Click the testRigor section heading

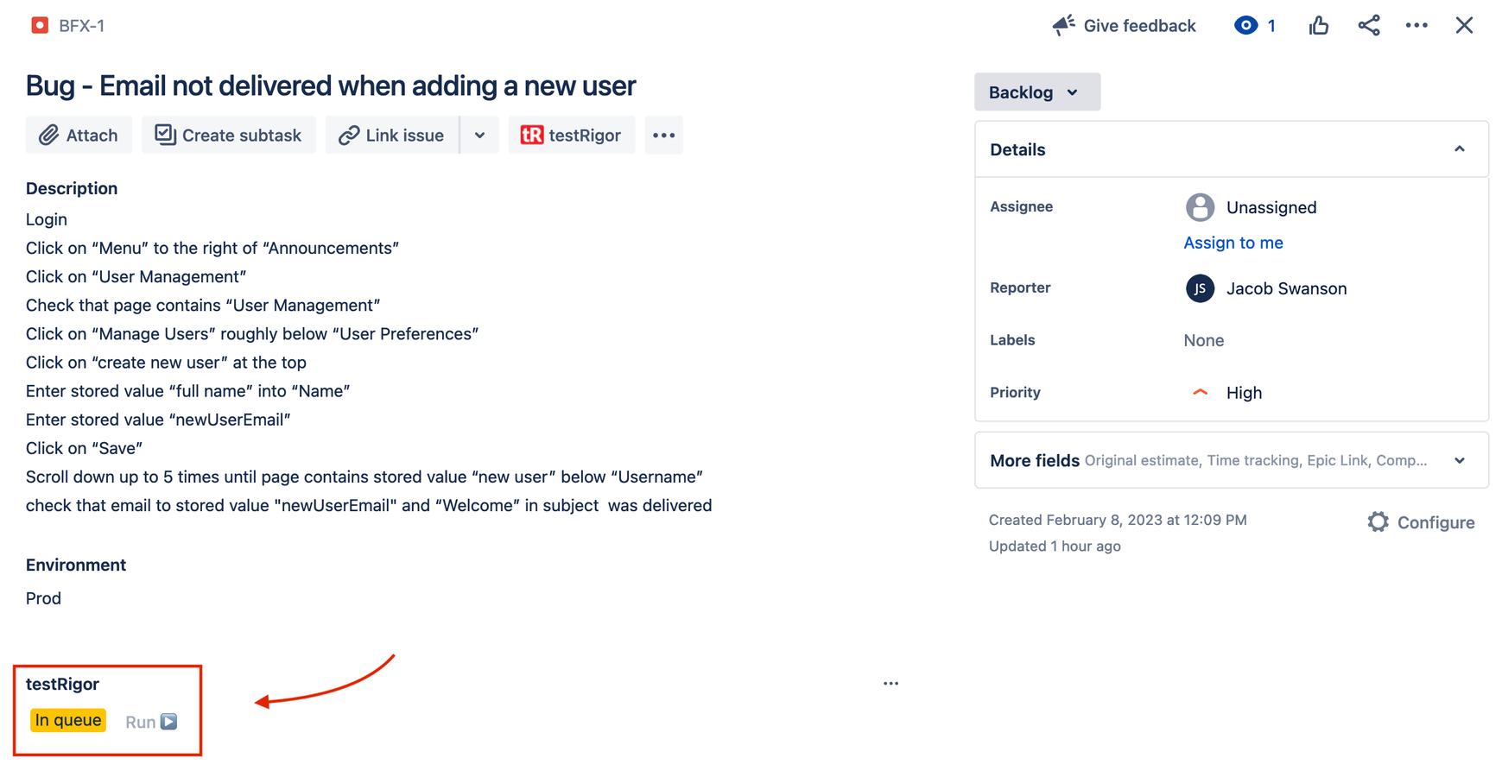click(62, 684)
